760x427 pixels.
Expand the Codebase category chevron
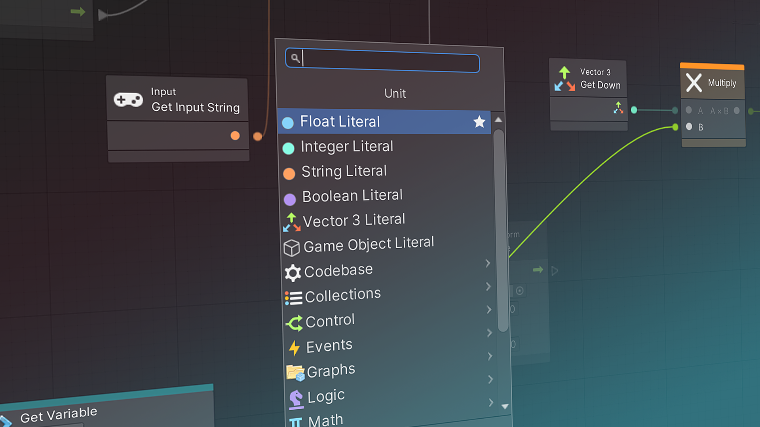pos(488,263)
